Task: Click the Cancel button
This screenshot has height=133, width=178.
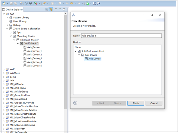Action: pos(154,103)
